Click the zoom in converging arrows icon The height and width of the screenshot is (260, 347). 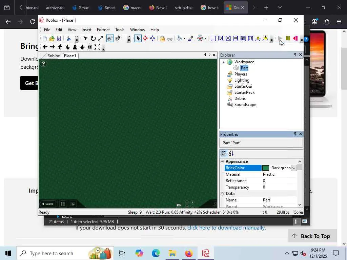click(x=89, y=47)
